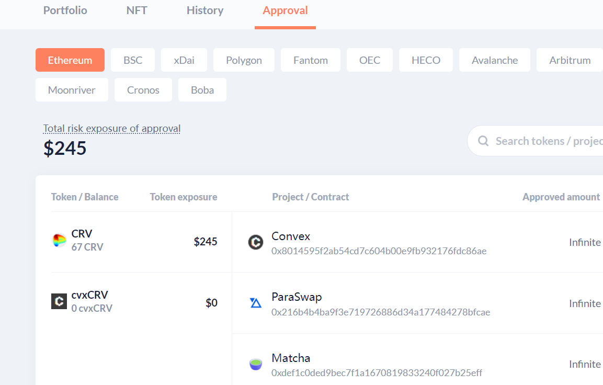The width and height of the screenshot is (603, 385).
Task: Select the Arbitrum chain filter
Action: (x=570, y=60)
